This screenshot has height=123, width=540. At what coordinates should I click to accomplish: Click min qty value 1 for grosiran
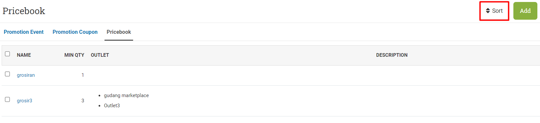coord(83,75)
